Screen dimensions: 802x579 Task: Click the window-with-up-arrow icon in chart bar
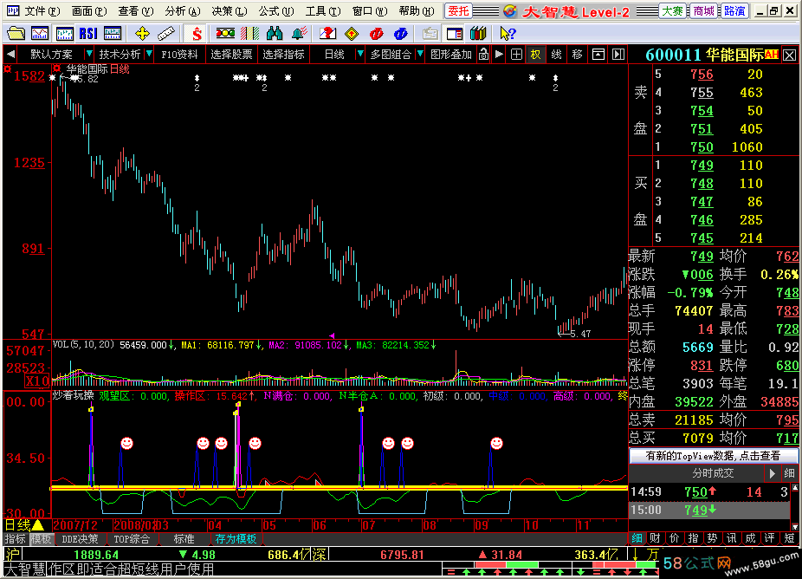(598, 55)
